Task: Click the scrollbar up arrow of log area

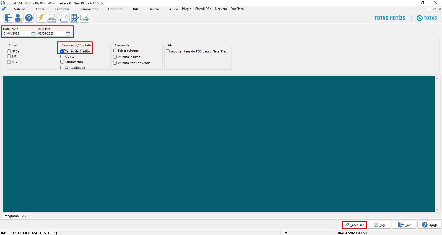Action: click(x=437, y=78)
